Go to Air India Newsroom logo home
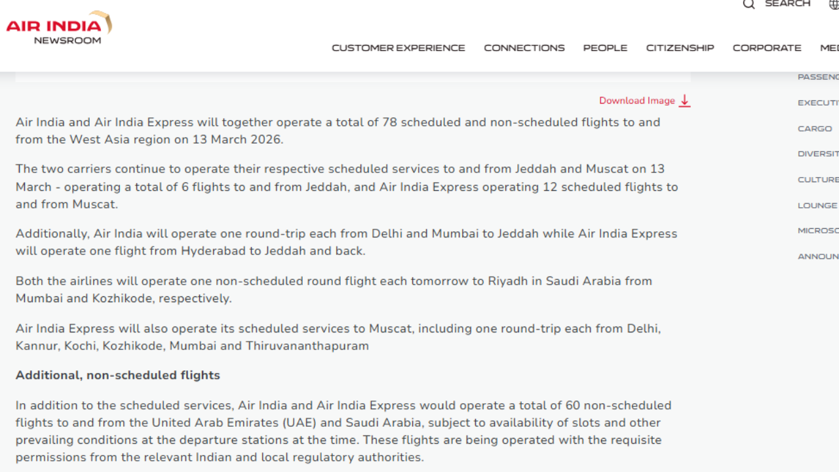The width and height of the screenshot is (839, 472). click(59, 28)
